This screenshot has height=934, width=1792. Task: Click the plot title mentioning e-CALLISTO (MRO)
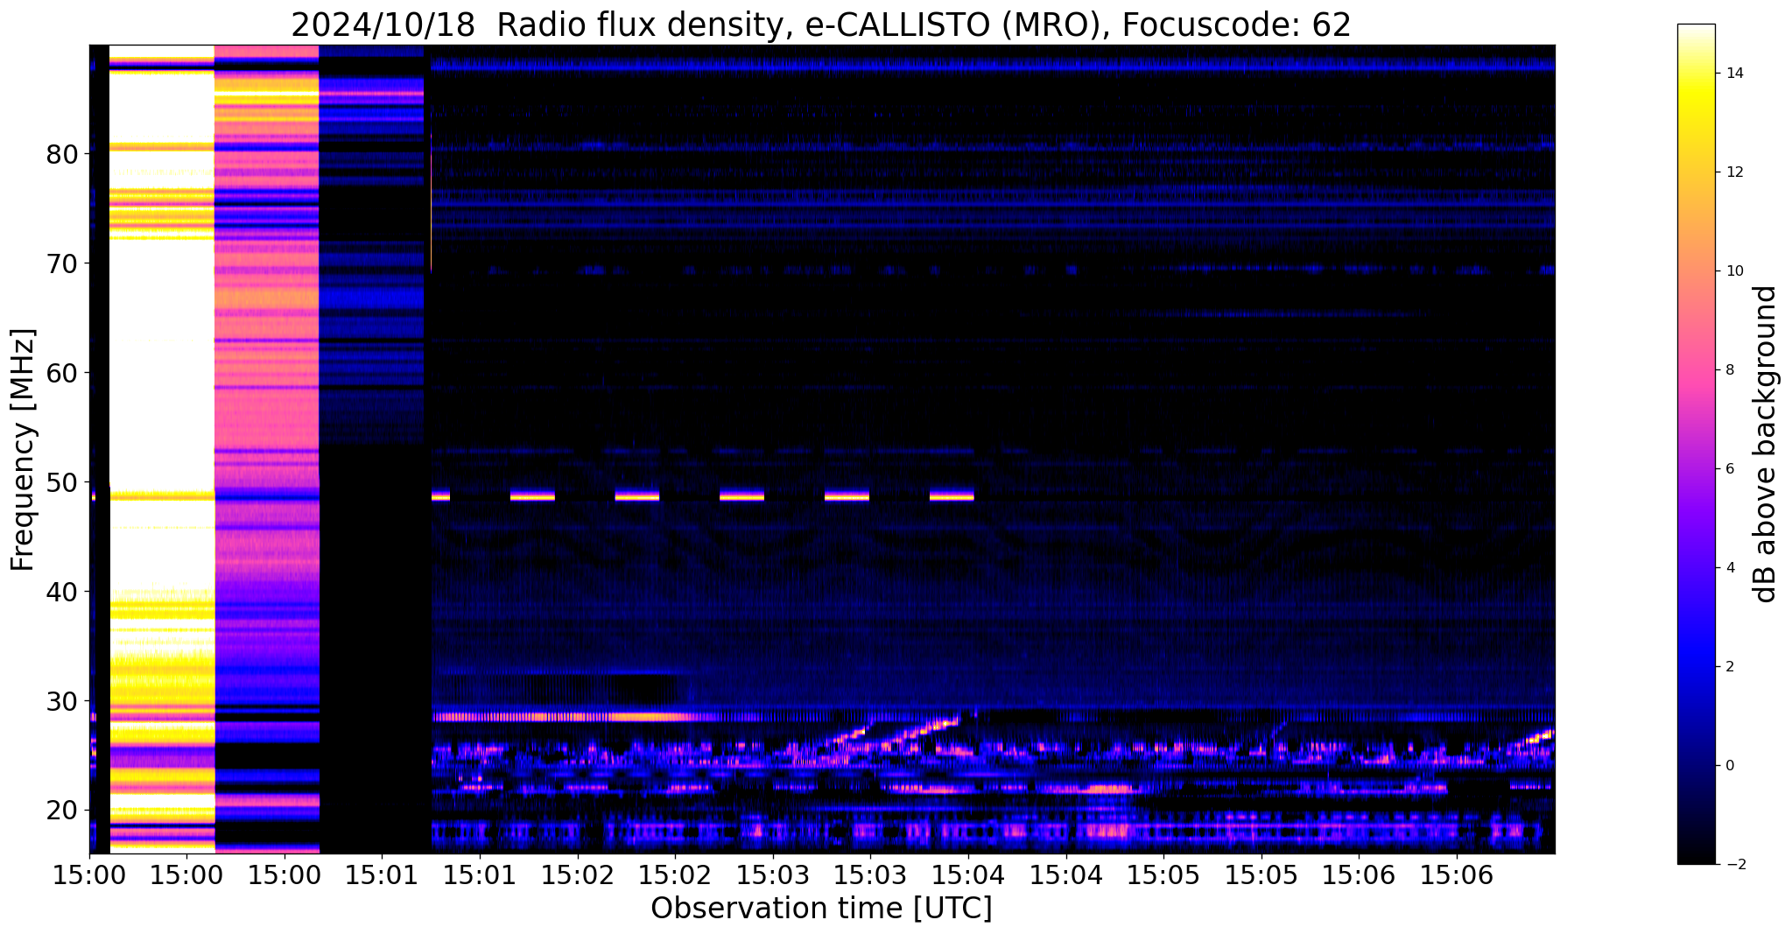[x=821, y=25]
